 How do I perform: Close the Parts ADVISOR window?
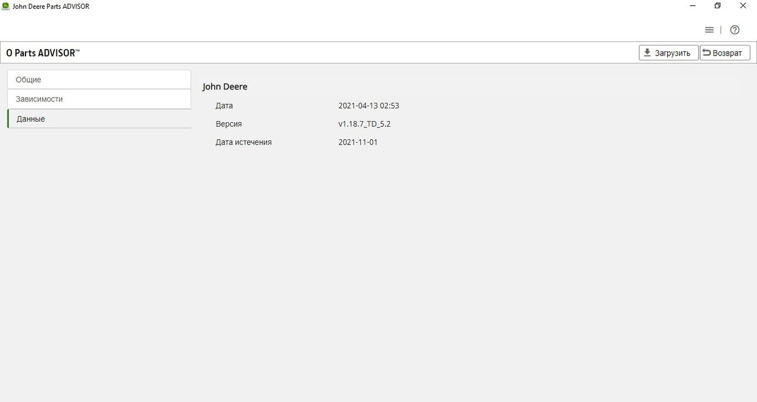click(743, 6)
